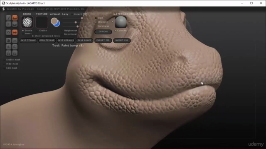Click SAVE NORMALS button
This screenshot has width=266, height=149.
tap(66, 41)
